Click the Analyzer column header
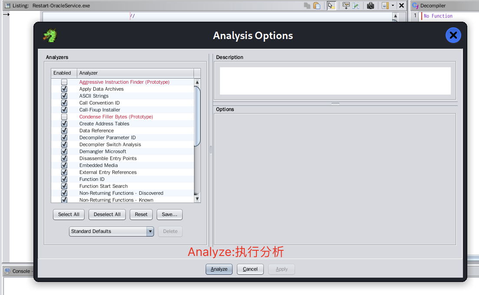 click(135, 73)
